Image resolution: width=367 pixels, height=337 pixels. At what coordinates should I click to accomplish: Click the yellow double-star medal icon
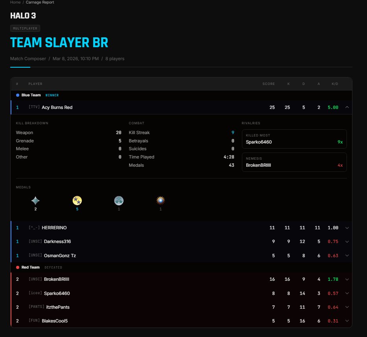(x=77, y=201)
